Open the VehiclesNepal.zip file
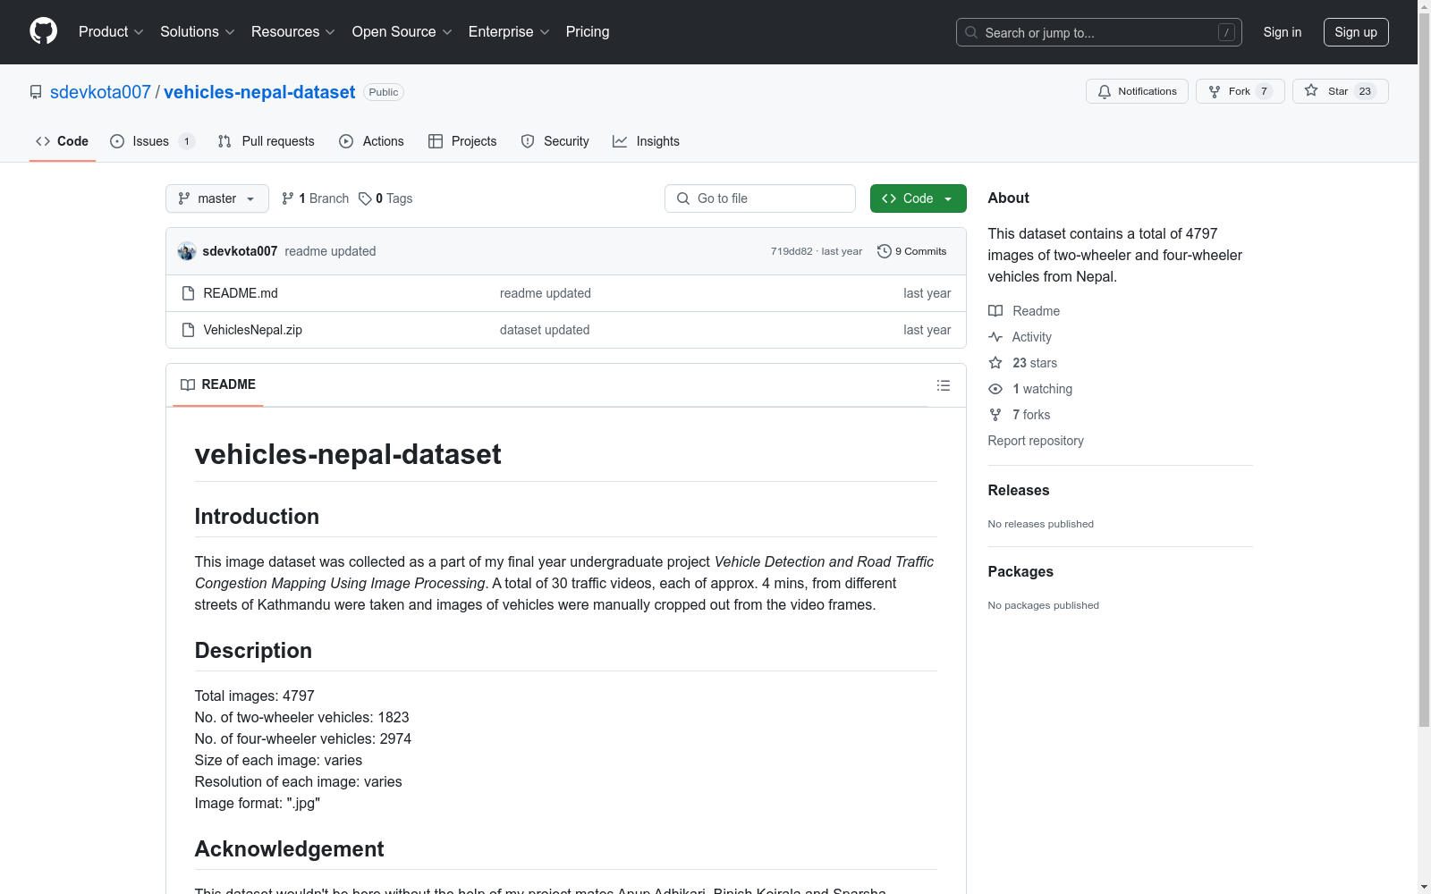The width and height of the screenshot is (1431, 894). (253, 330)
